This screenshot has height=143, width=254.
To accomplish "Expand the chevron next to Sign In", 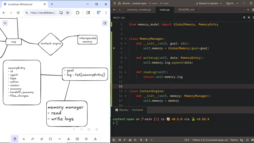I will tap(237, 3).
